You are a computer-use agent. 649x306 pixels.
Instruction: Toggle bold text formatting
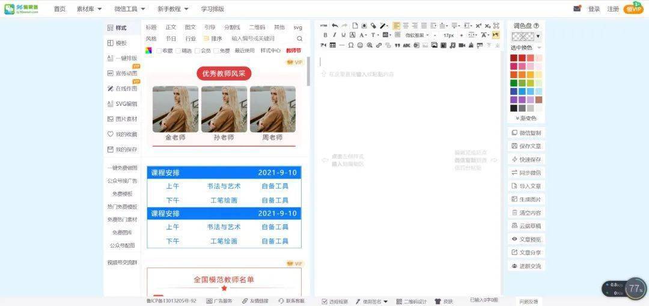click(325, 35)
